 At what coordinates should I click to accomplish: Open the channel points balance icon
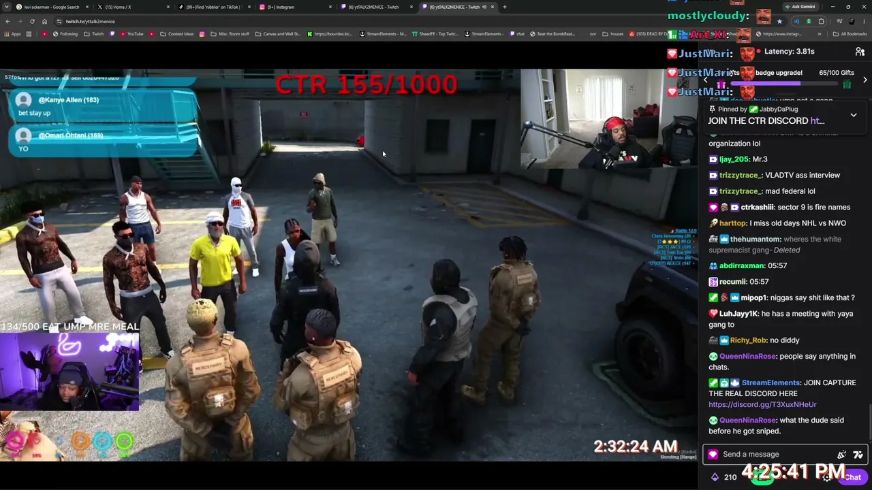715,477
